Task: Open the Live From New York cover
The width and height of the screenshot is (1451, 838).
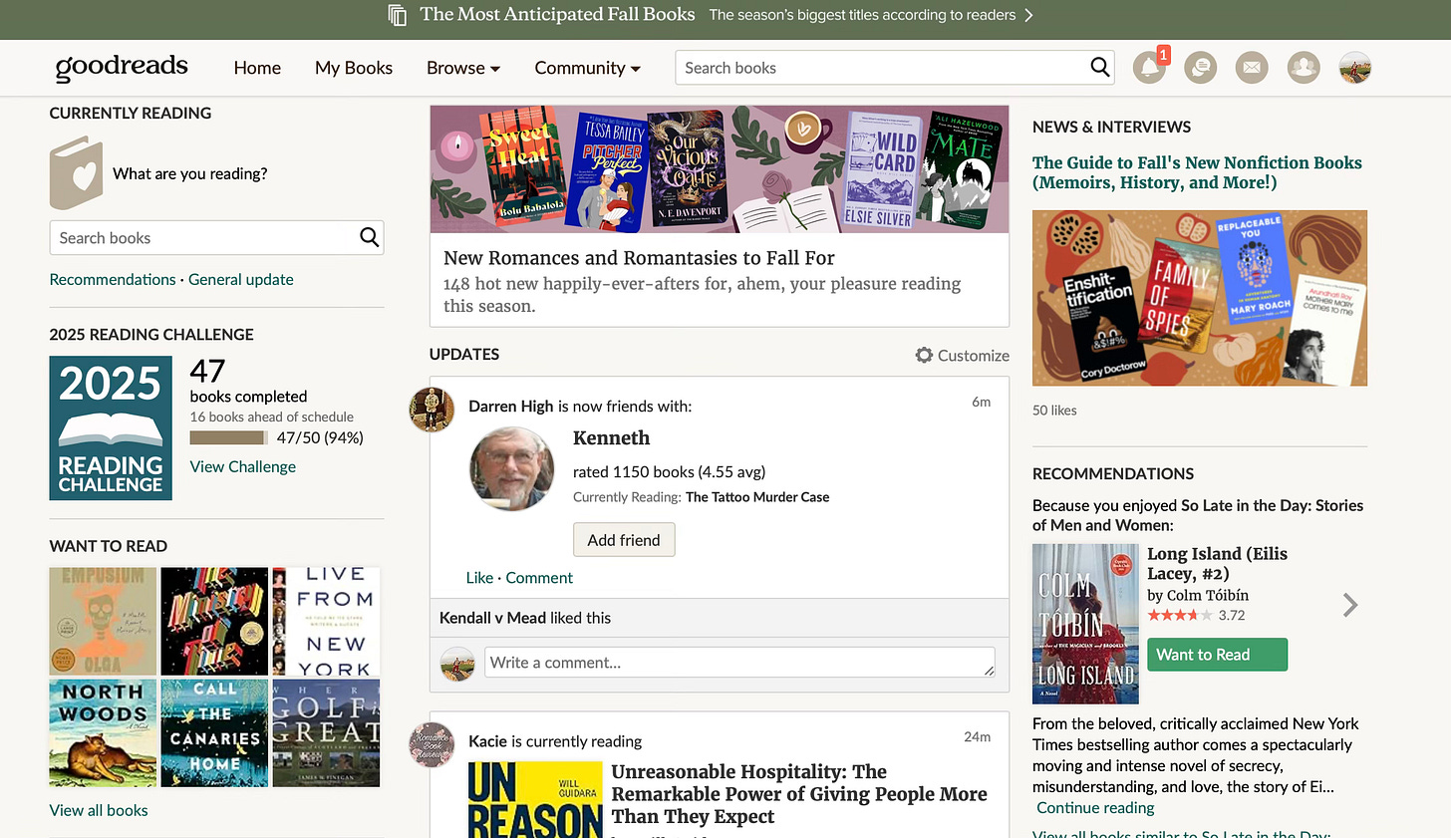Action: (326, 622)
